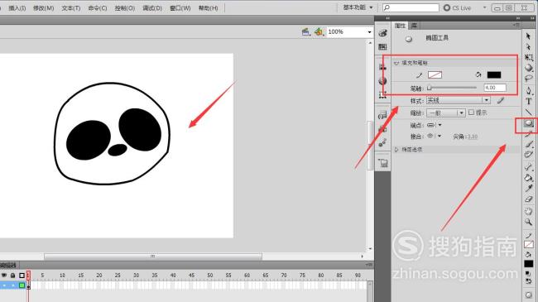Toggle show/hide all layers eye icon
The width and height of the screenshot is (538, 302).
pos(4,276)
